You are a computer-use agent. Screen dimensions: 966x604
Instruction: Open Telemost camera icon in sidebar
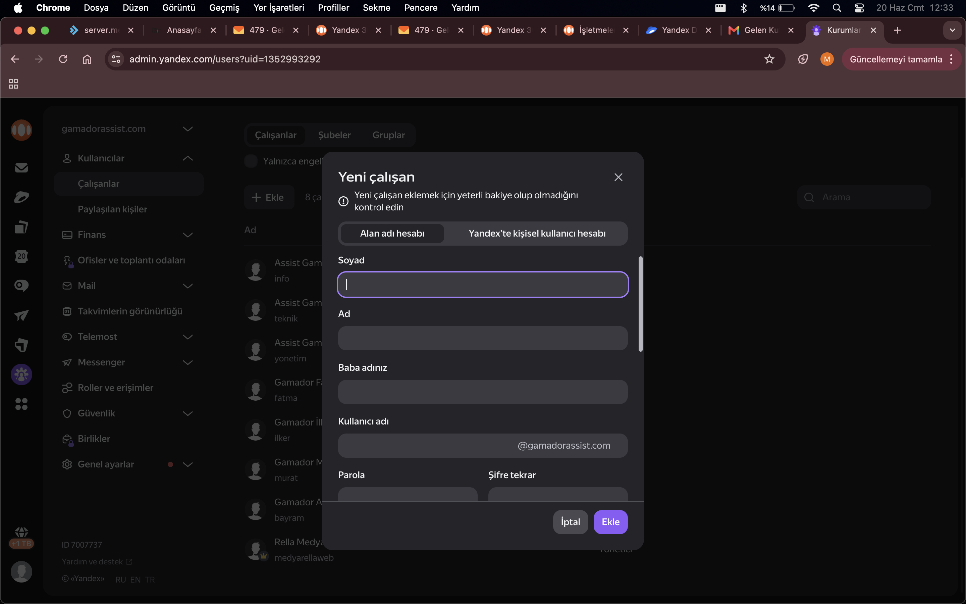[x=21, y=286]
